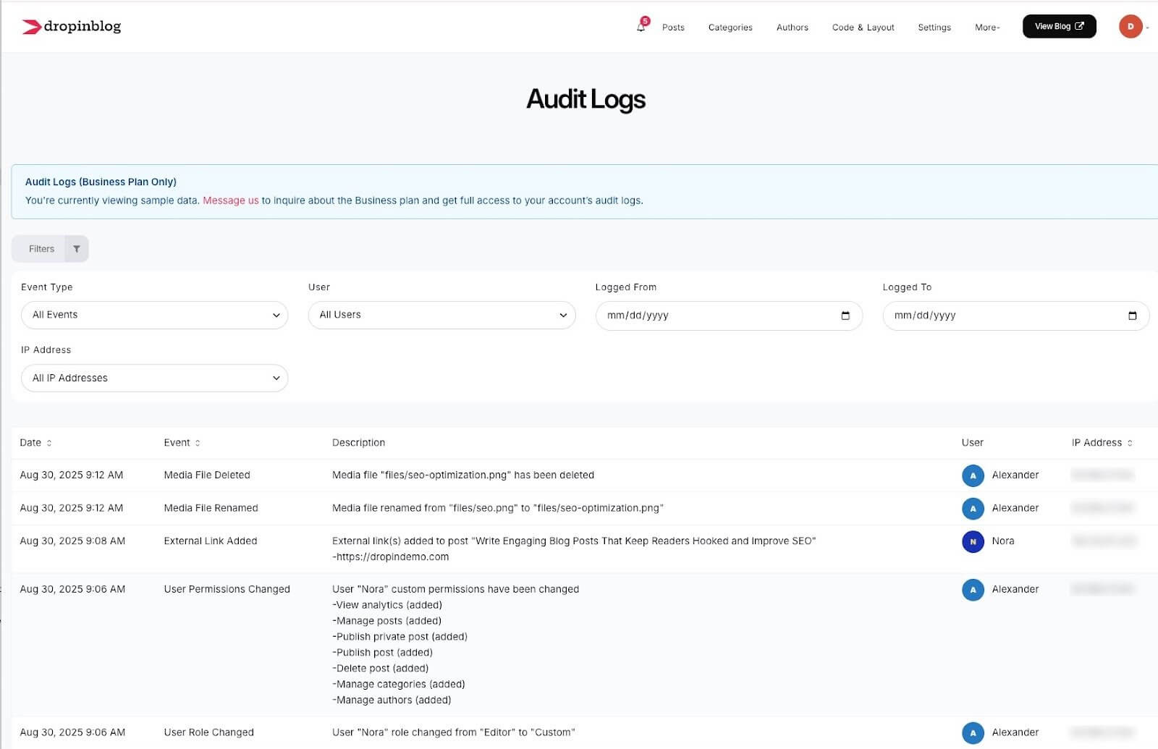This screenshot has height=749, width=1158.
Task: Open the calendar picker for Logged To
Action: pyautogui.click(x=1133, y=315)
